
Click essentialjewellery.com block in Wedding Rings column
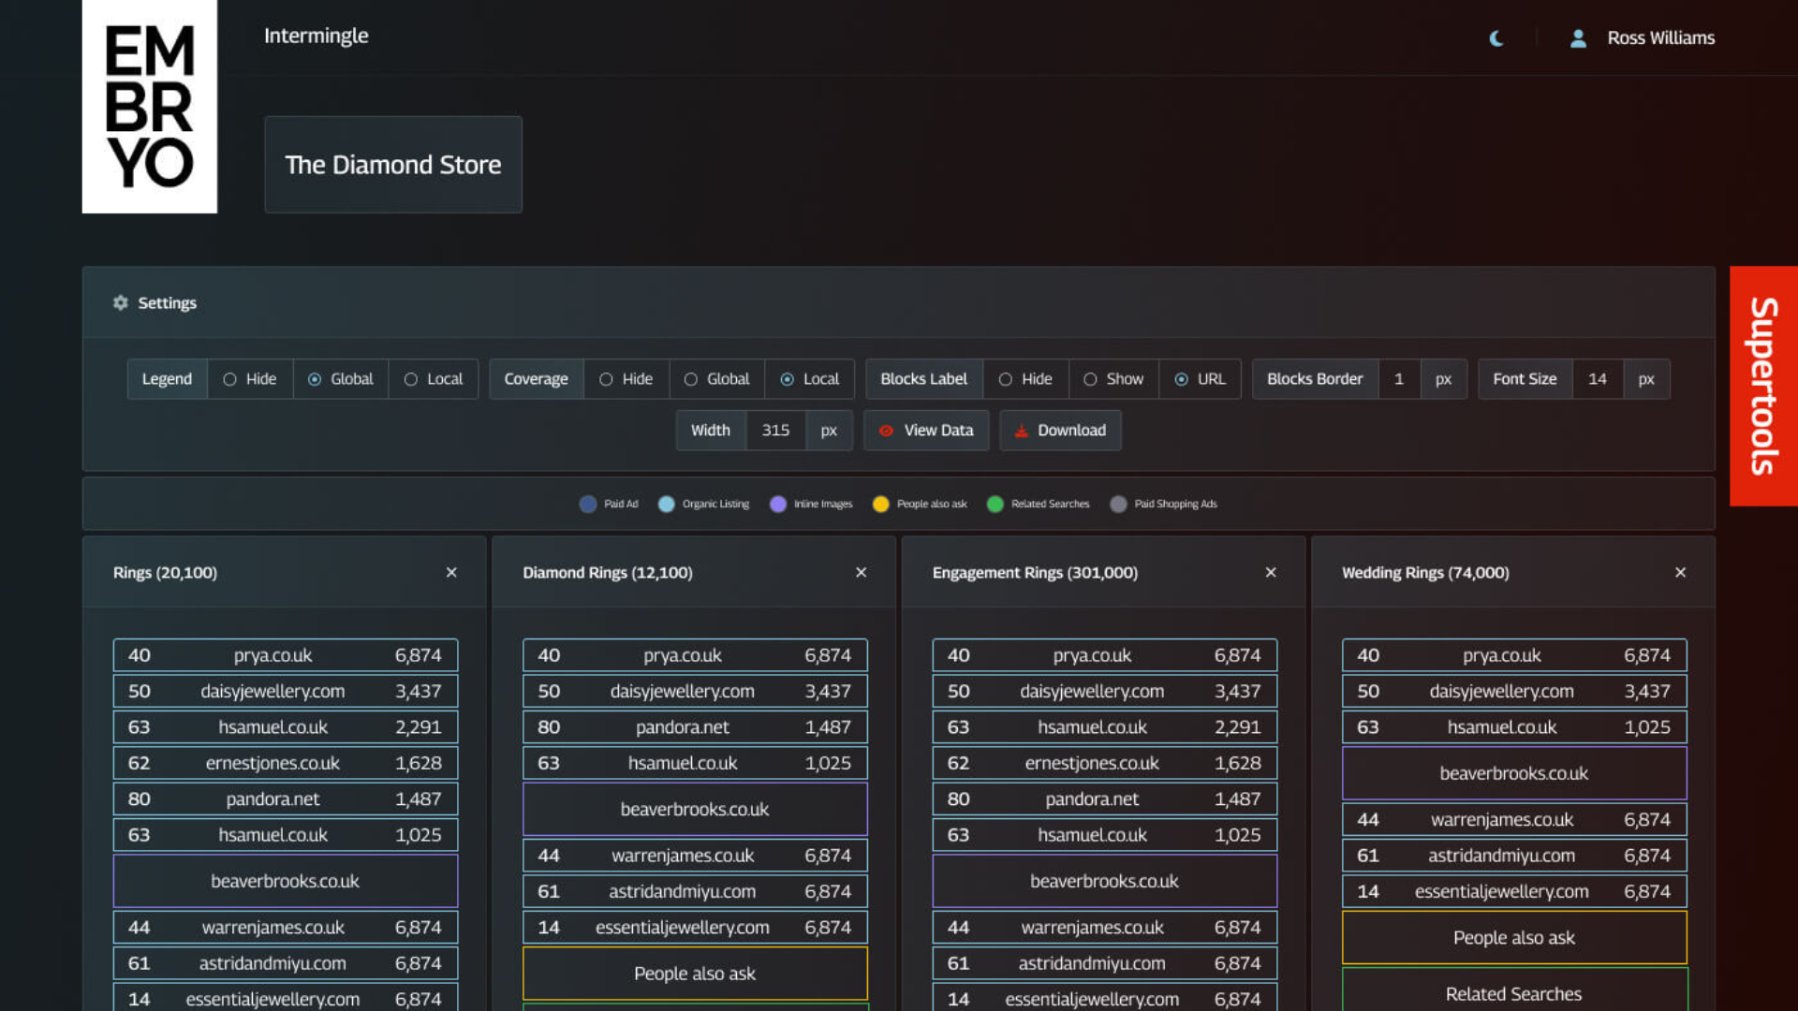pyautogui.click(x=1514, y=891)
